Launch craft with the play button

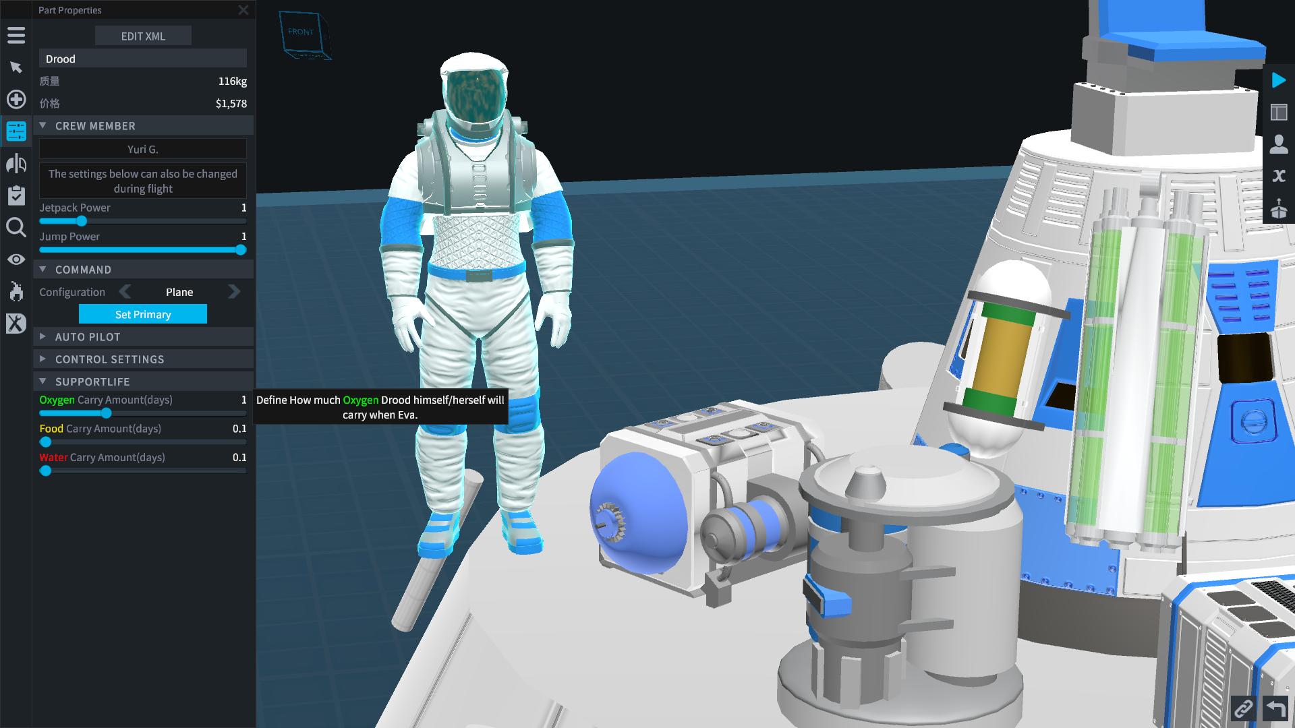[1279, 80]
